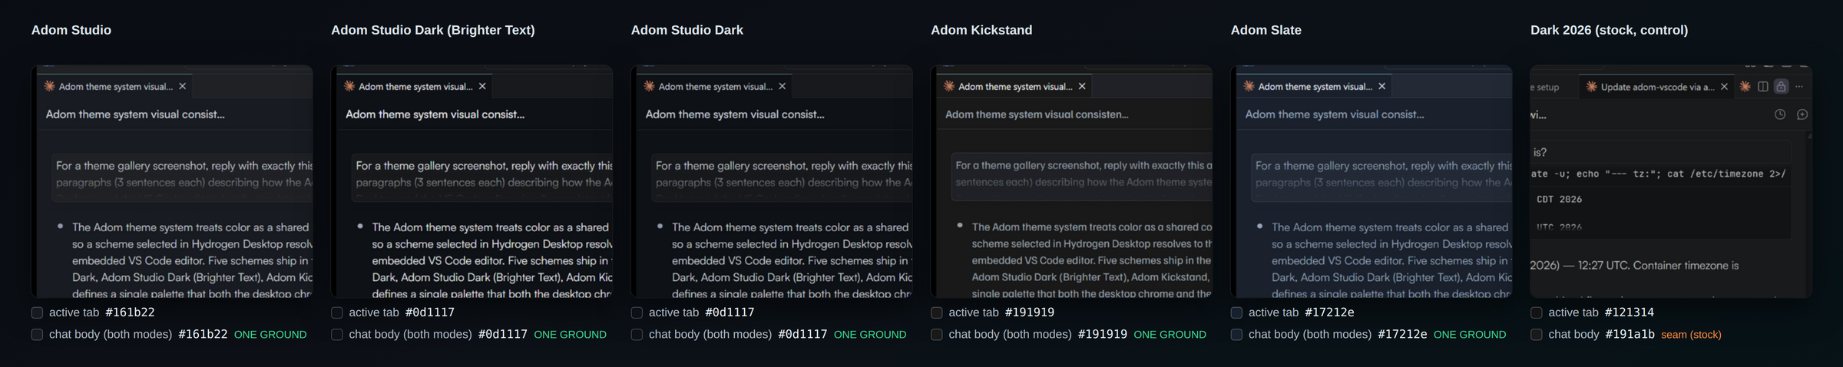Select 'Adom theme system visual...' tab in Brighter Text preview

415,86
